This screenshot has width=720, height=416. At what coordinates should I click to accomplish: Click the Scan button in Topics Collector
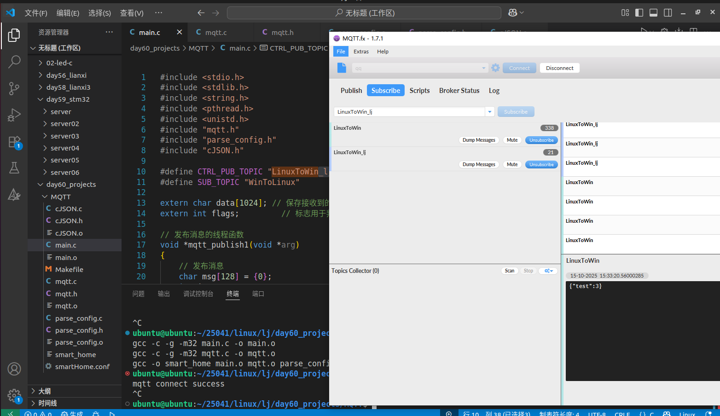tap(510, 271)
